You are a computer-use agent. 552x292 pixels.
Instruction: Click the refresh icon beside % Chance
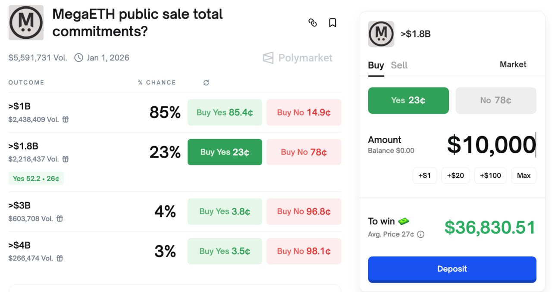click(x=206, y=83)
